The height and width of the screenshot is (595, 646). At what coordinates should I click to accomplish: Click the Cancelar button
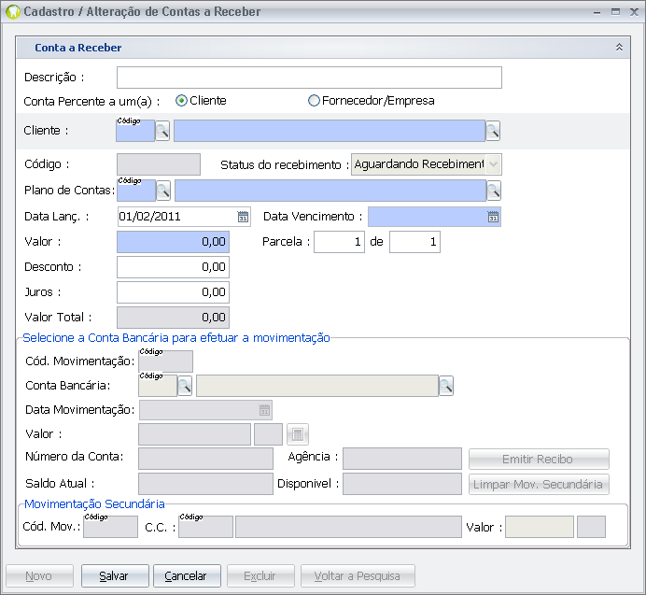(x=187, y=575)
